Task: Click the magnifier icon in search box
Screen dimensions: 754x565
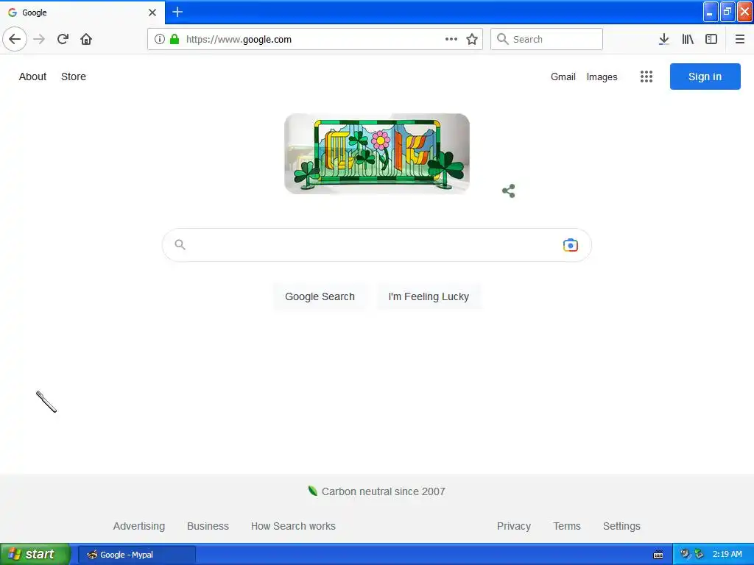Action: click(180, 244)
